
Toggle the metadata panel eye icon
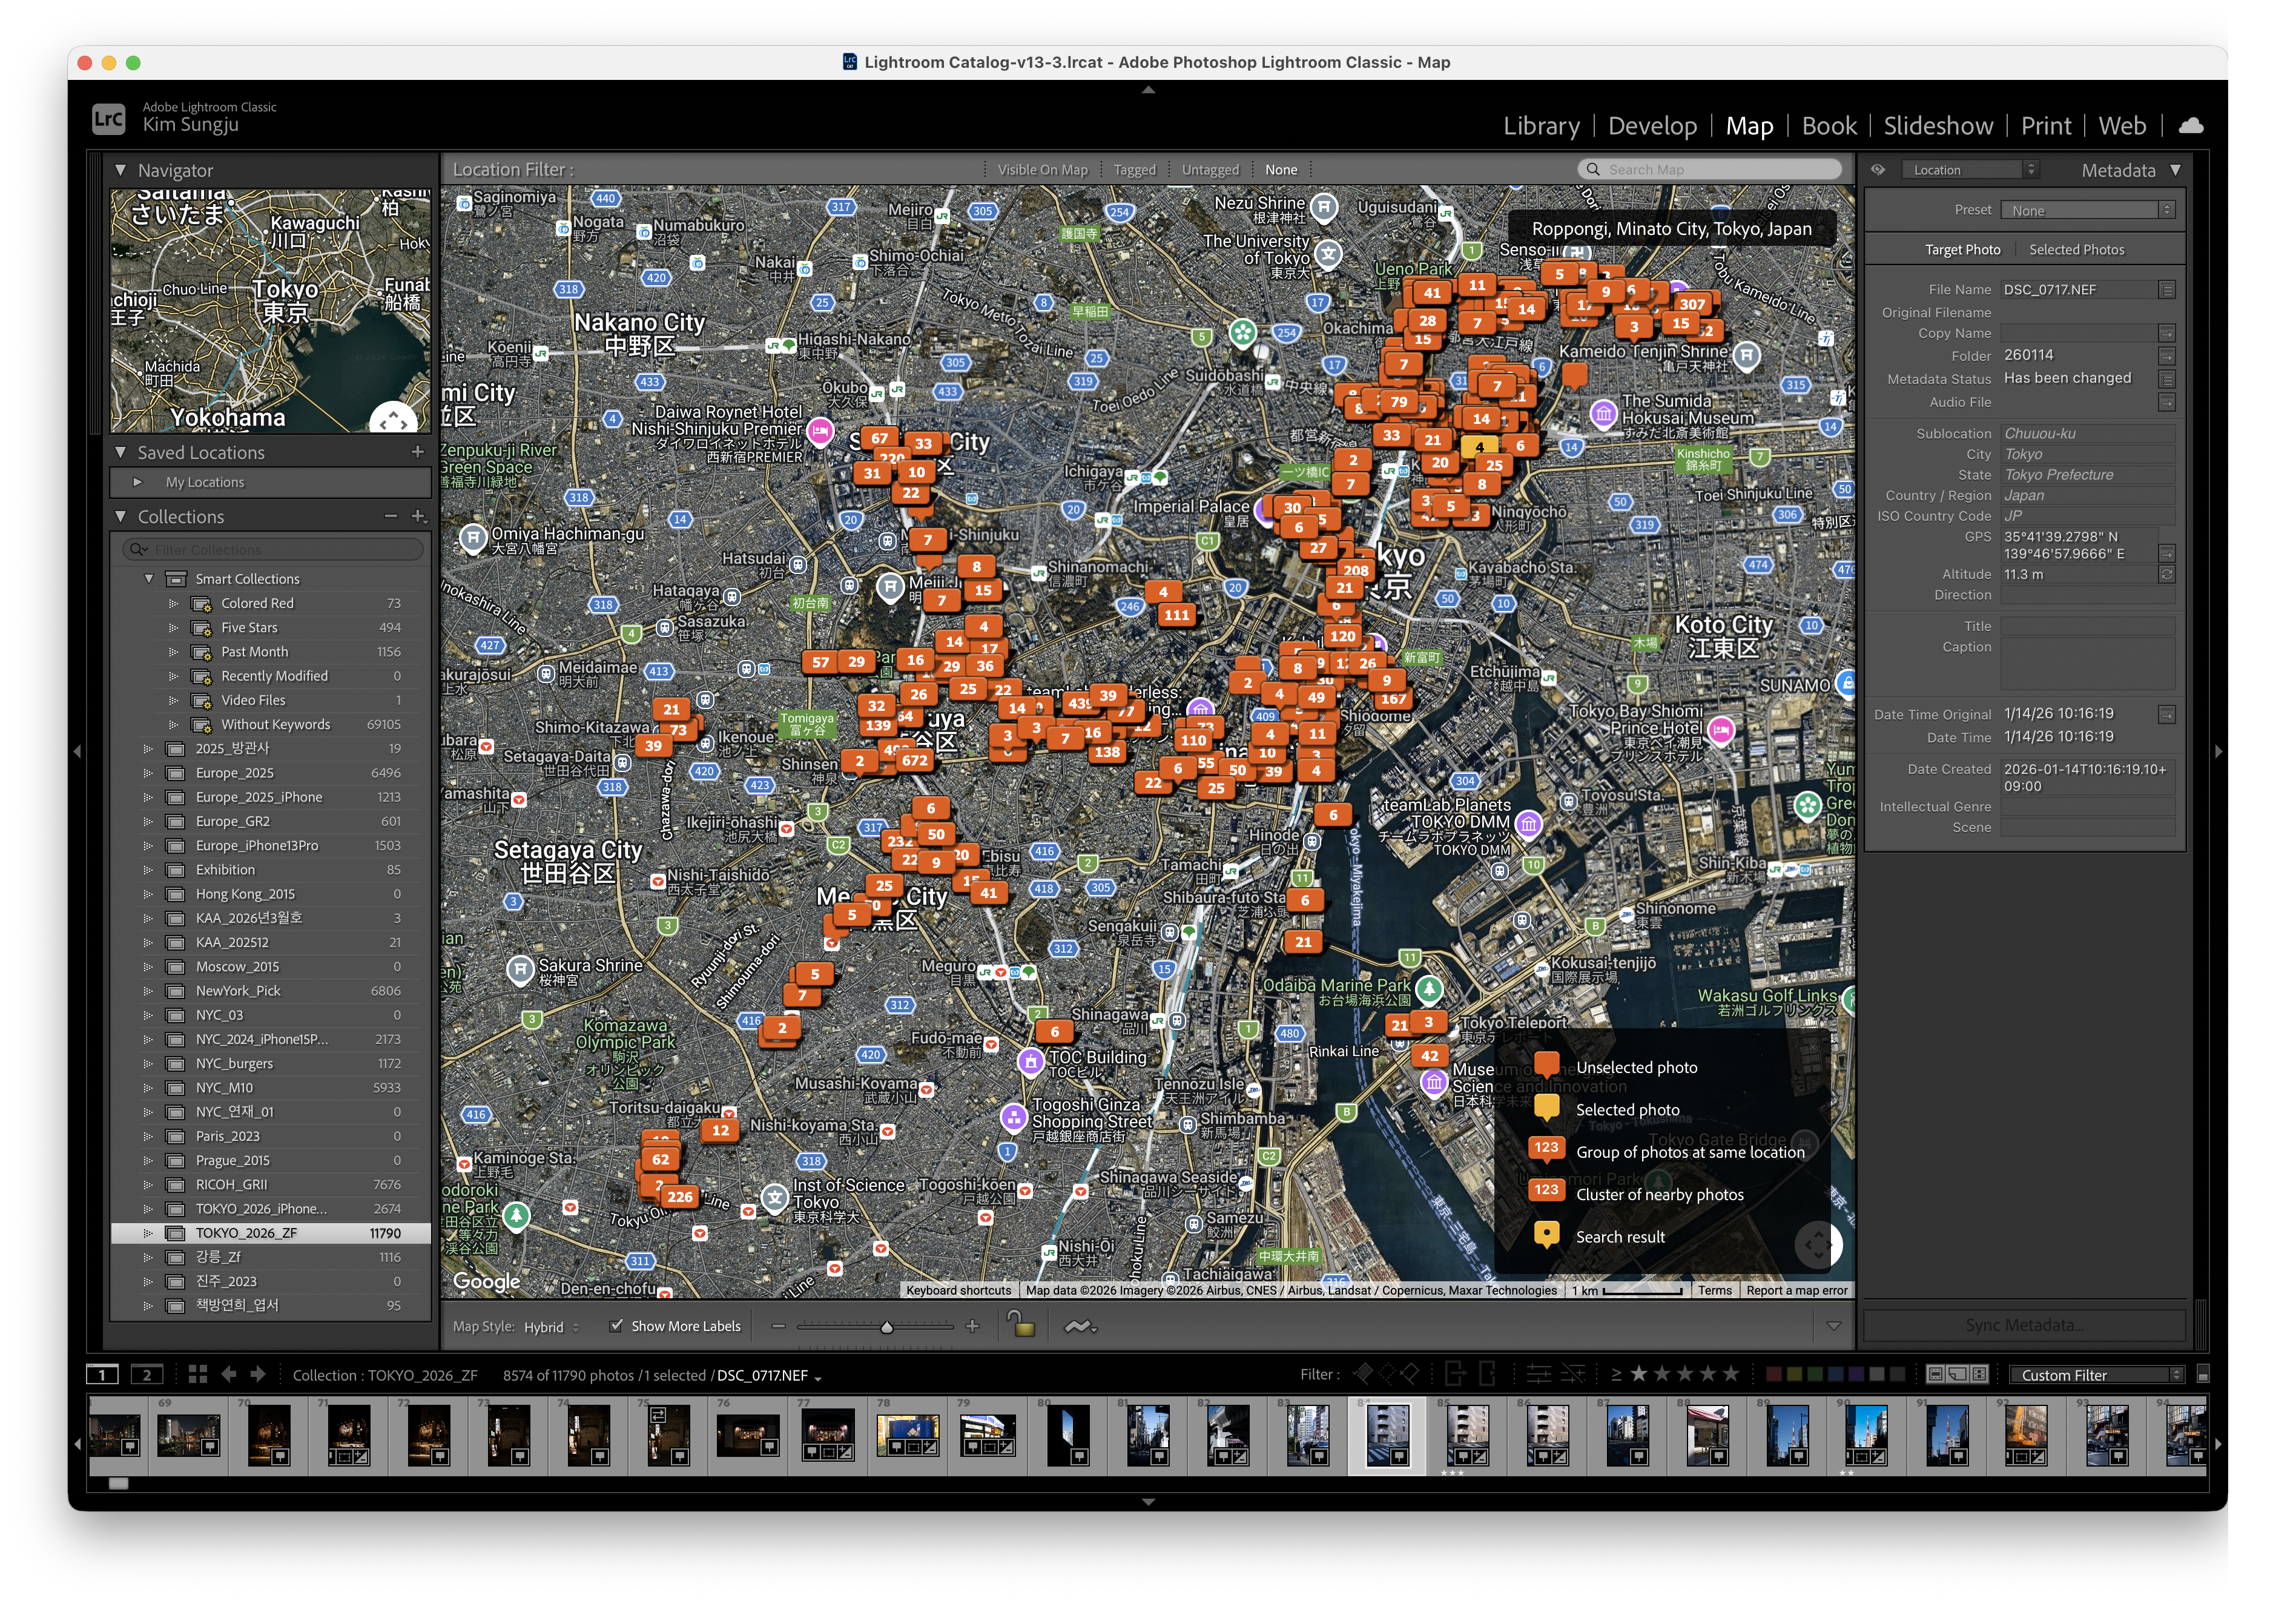pyautogui.click(x=1878, y=170)
